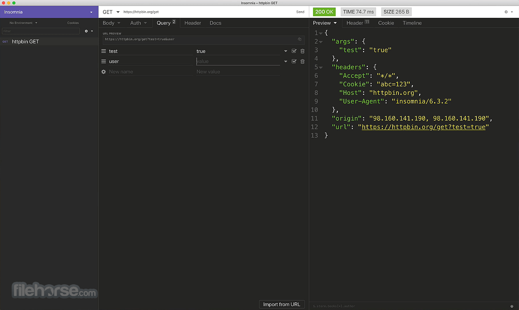This screenshot has width=519, height=310.
Task: Delete the test query parameter
Action: point(302,51)
